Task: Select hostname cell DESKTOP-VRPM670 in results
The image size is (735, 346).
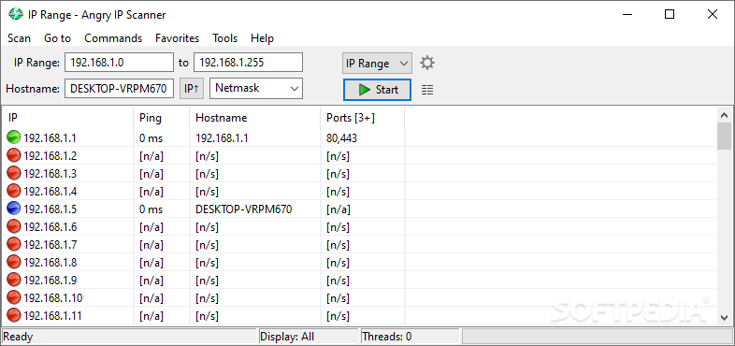Action: click(x=244, y=209)
